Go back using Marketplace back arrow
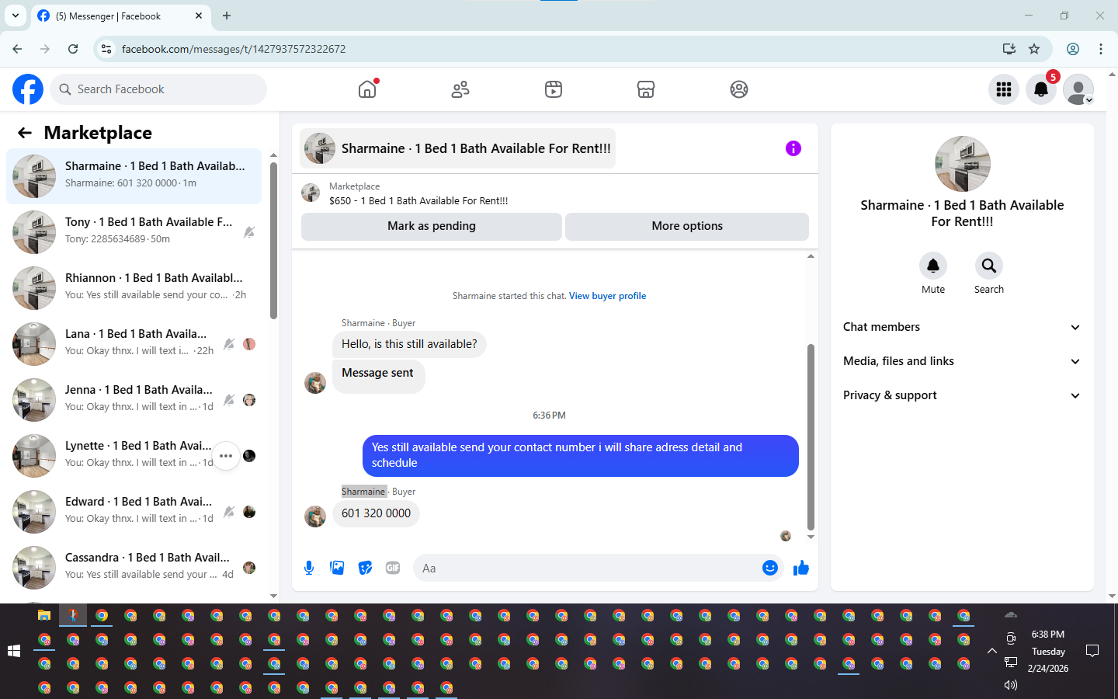 [x=25, y=133]
